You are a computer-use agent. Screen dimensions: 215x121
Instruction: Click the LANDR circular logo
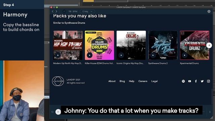coord(58,81)
